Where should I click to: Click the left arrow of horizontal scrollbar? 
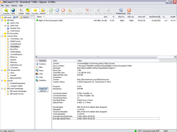tap(37, 57)
